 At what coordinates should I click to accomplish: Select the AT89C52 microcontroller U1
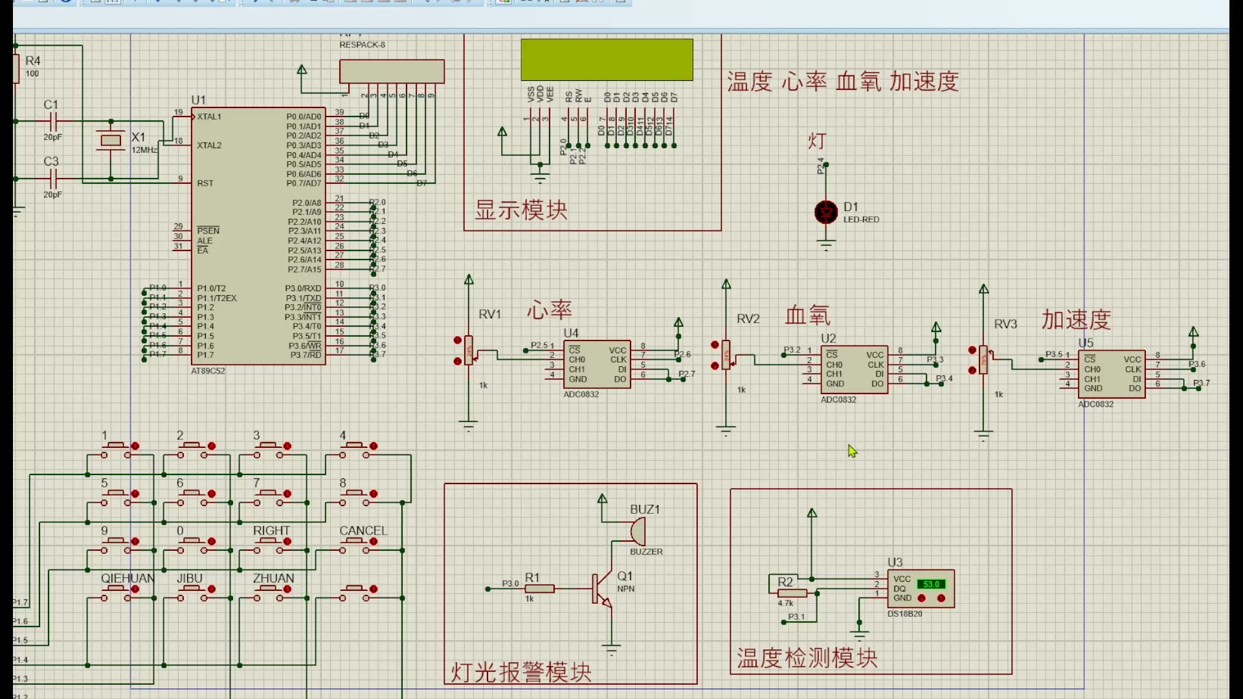point(258,236)
